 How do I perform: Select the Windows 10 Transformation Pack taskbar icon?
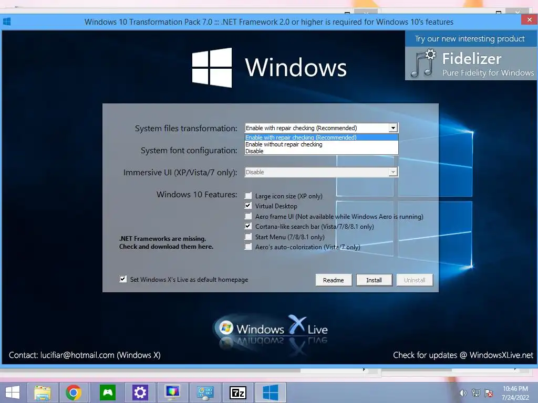tap(271, 393)
